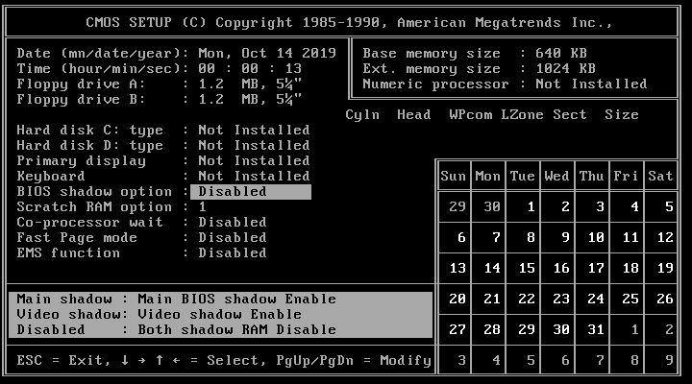Select the Time hour/min/sec field
Screen dimensions: 692x384
click(x=250, y=68)
